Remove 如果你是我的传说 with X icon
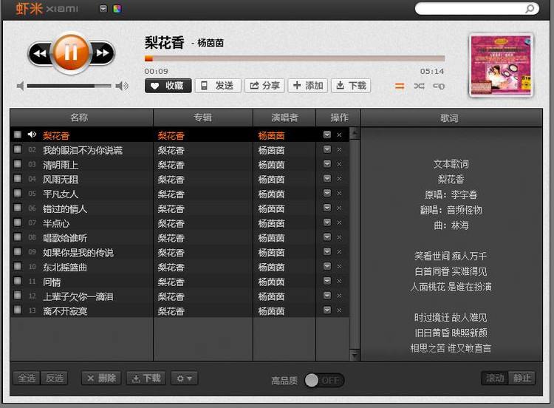Viewport: 554px width, 408px height. [x=339, y=252]
